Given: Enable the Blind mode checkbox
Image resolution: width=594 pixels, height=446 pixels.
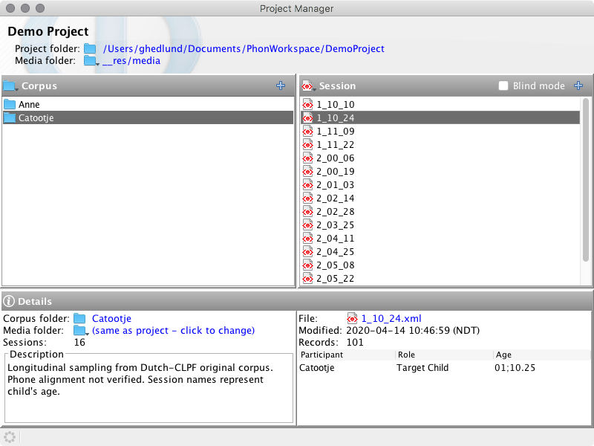Looking at the screenshot, I should 504,86.
